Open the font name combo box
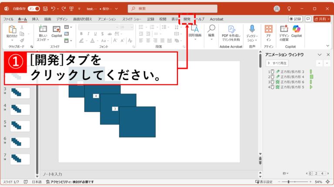334x187 pixels. click(98, 27)
